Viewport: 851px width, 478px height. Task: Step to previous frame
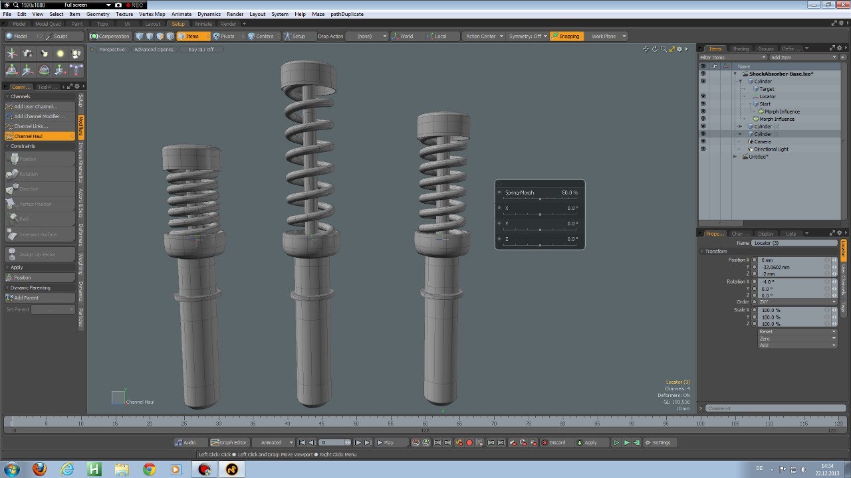pyautogui.click(x=312, y=442)
